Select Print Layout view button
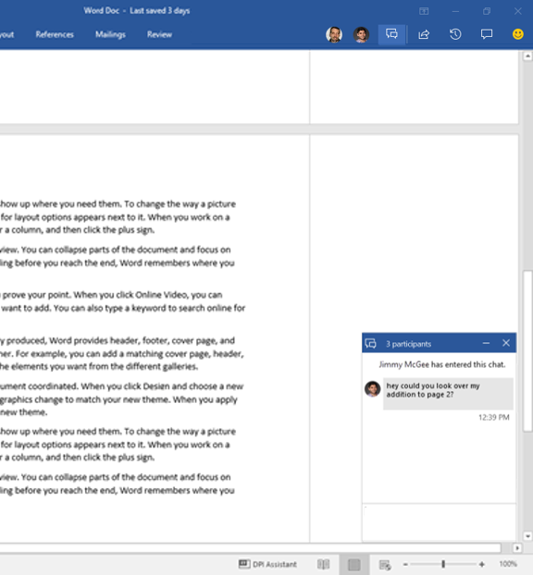The height and width of the screenshot is (575, 533). (354, 564)
